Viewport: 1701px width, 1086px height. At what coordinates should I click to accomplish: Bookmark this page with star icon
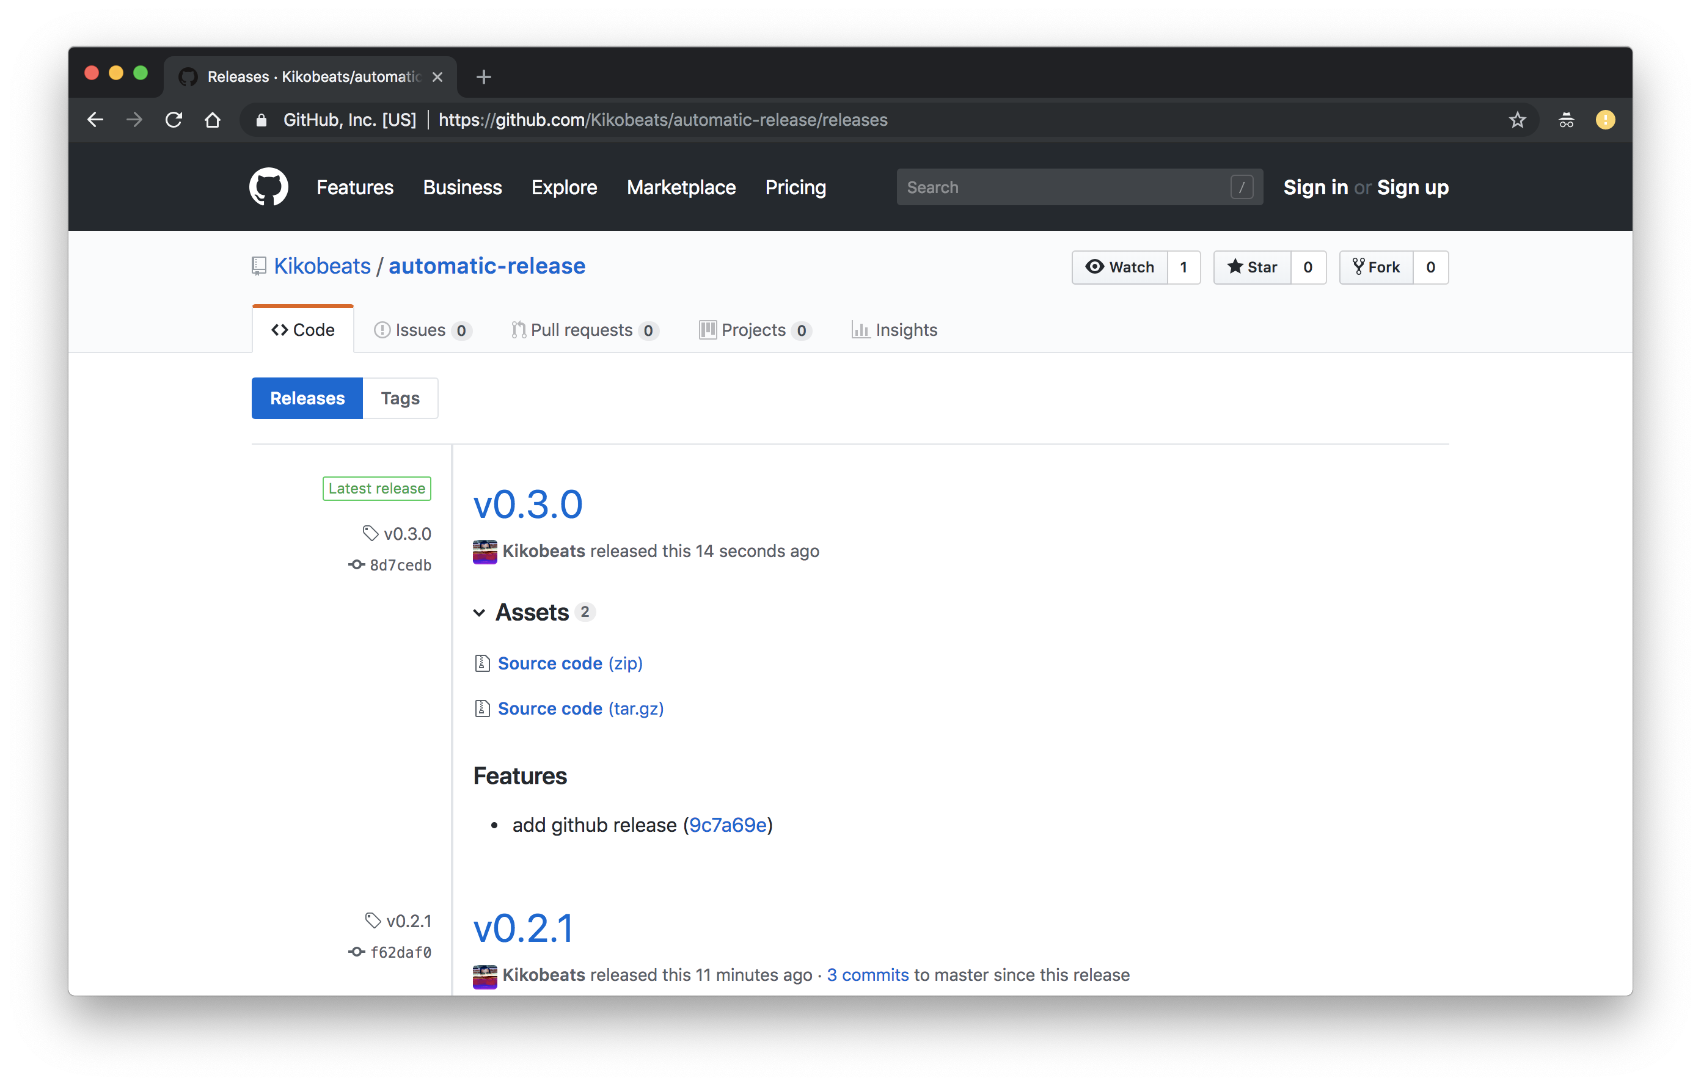pyautogui.click(x=1516, y=120)
